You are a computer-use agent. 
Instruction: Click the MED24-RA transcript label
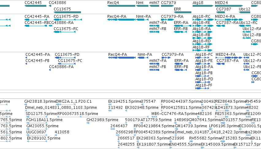(x=225, y=17)
